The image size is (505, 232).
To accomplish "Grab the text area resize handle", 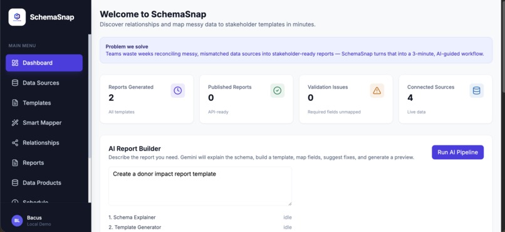I will tap(289, 204).
